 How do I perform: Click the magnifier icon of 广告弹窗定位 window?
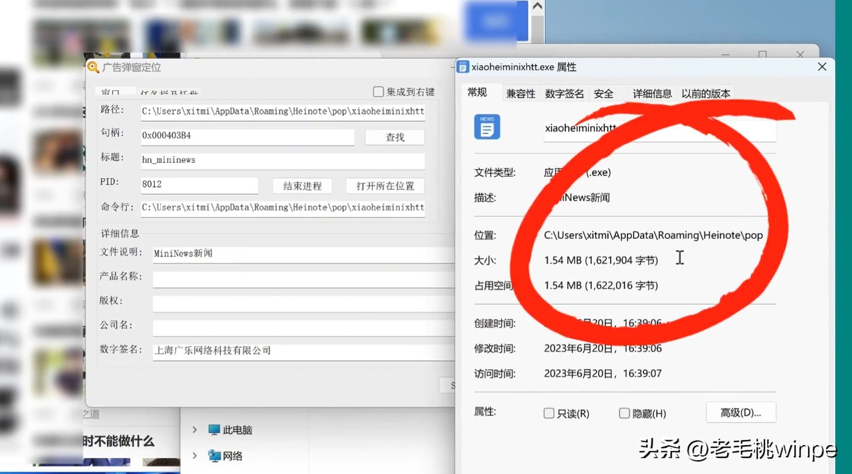pos(93,67)
